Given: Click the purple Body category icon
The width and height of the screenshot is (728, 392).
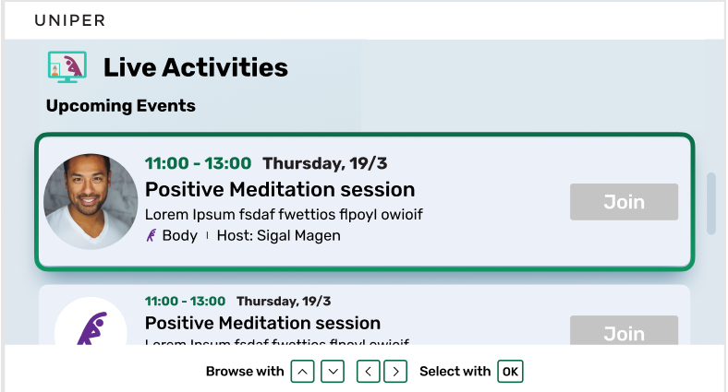Looking at the screenshot, I should pos(151,235).
